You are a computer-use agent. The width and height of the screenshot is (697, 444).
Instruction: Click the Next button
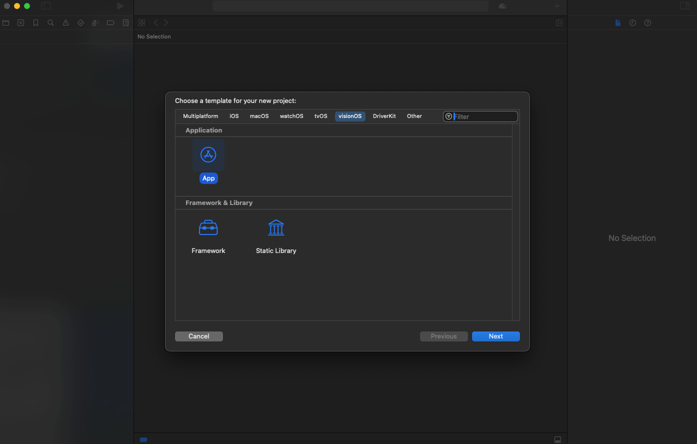496,336
